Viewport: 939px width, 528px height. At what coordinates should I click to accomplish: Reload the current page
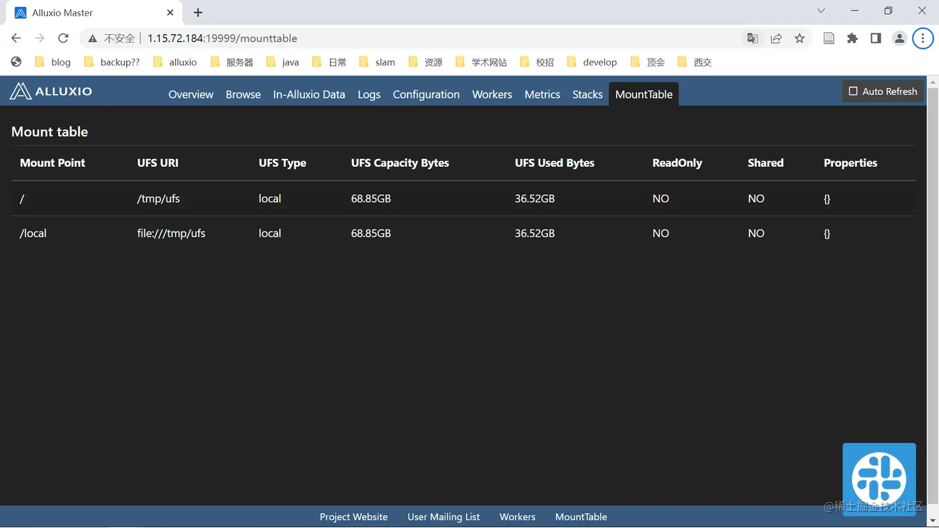(x=63, y=38)
